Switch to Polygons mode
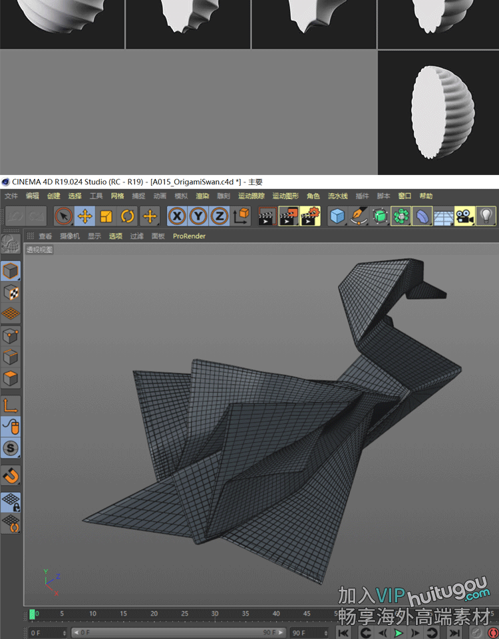Image resolution: width=499 pixels, height=639 pixels. click(x=11, y=379)
